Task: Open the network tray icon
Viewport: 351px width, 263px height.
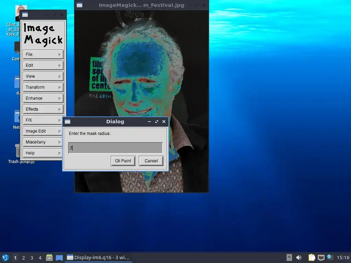Action: (321, 258)
